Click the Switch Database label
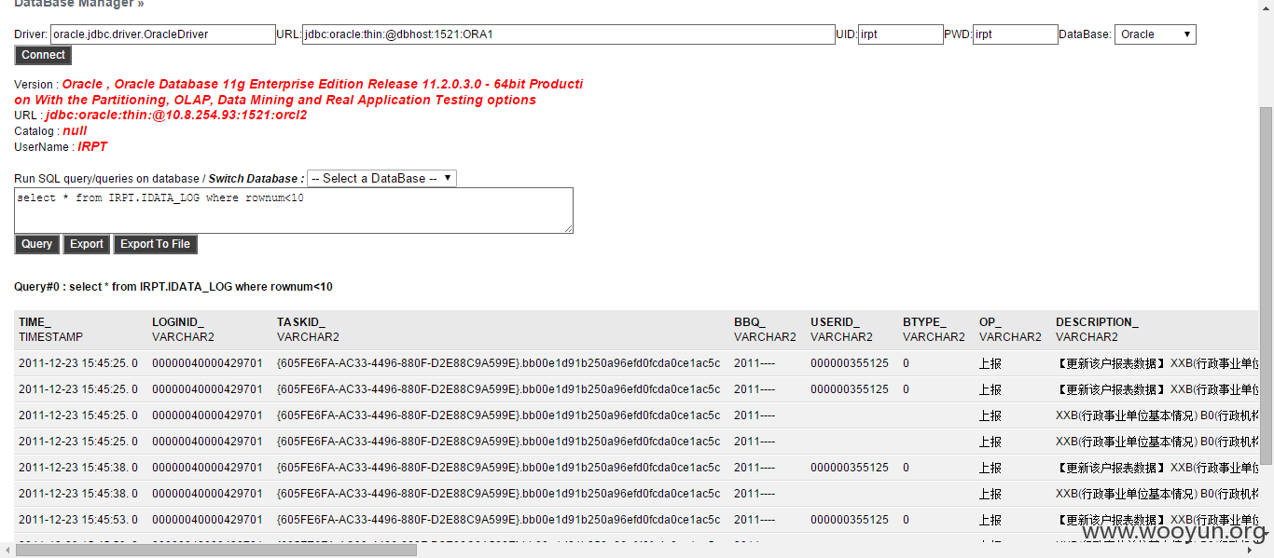 256,178
